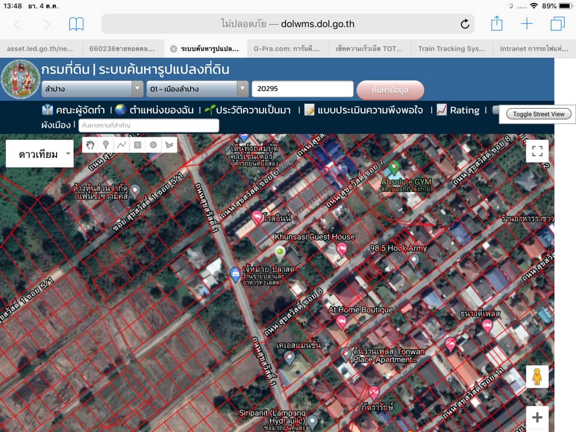Switch to the 660236 tab

coord(122,49)
